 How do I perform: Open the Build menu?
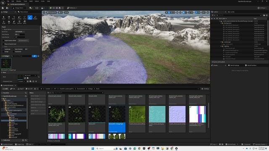[31, 1]
